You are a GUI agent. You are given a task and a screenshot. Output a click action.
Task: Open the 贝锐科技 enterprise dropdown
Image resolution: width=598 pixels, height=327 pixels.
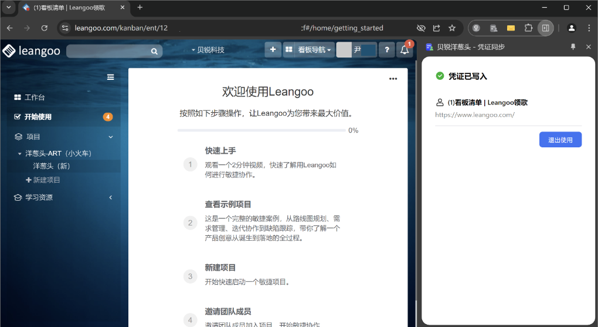click(208, 50)
